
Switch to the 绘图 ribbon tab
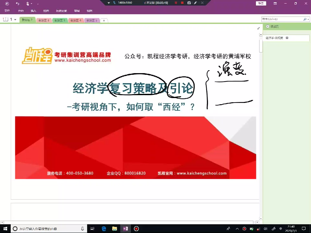pyautogui.click(x=46, y=11)
